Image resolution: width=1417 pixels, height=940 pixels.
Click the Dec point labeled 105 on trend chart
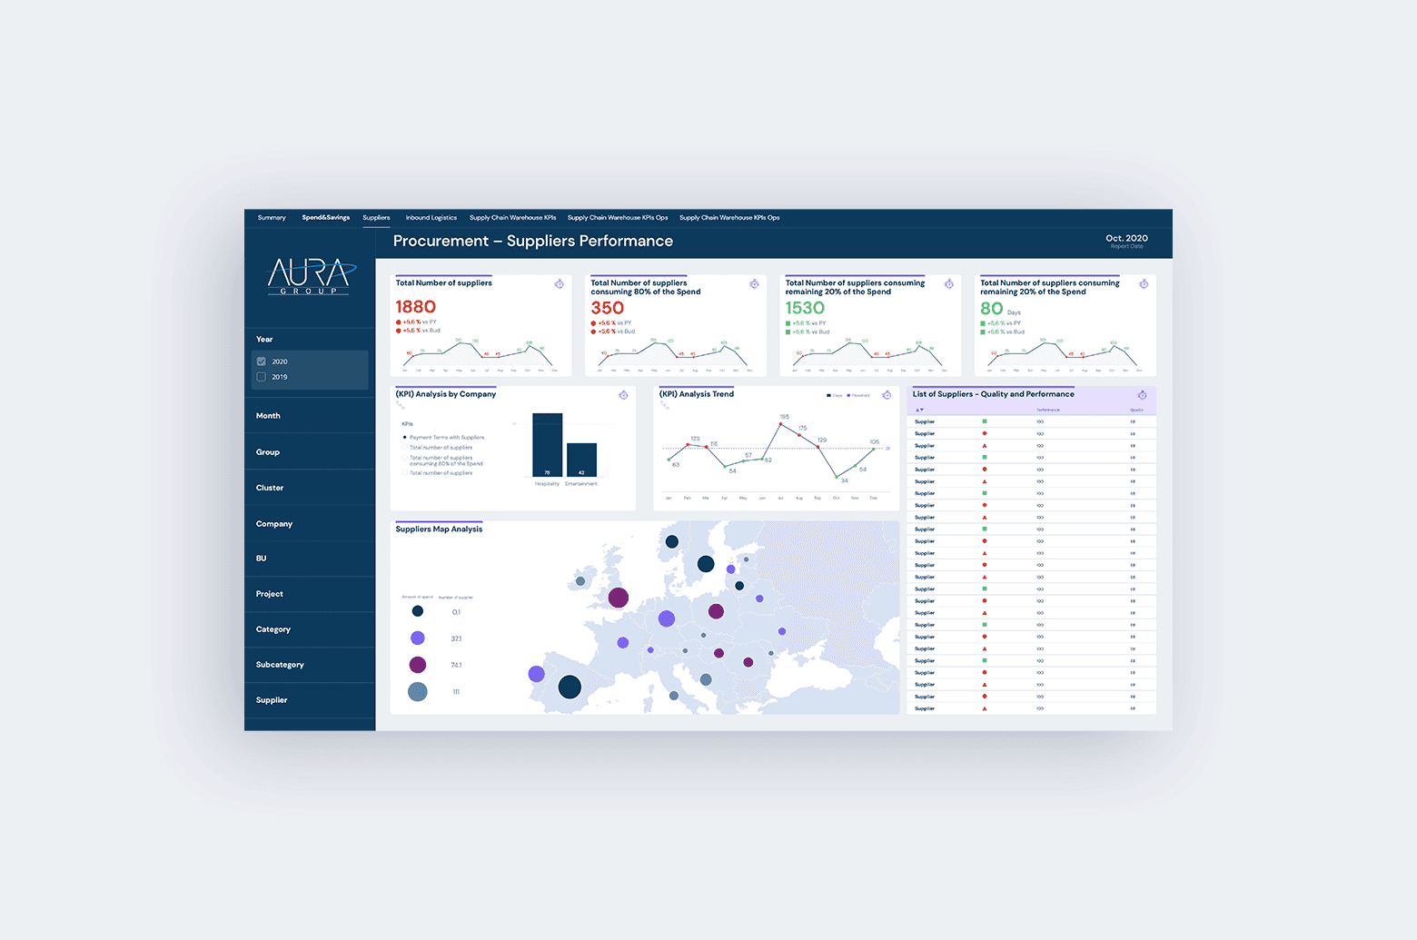pyautogui.click(x=873, y=449)
